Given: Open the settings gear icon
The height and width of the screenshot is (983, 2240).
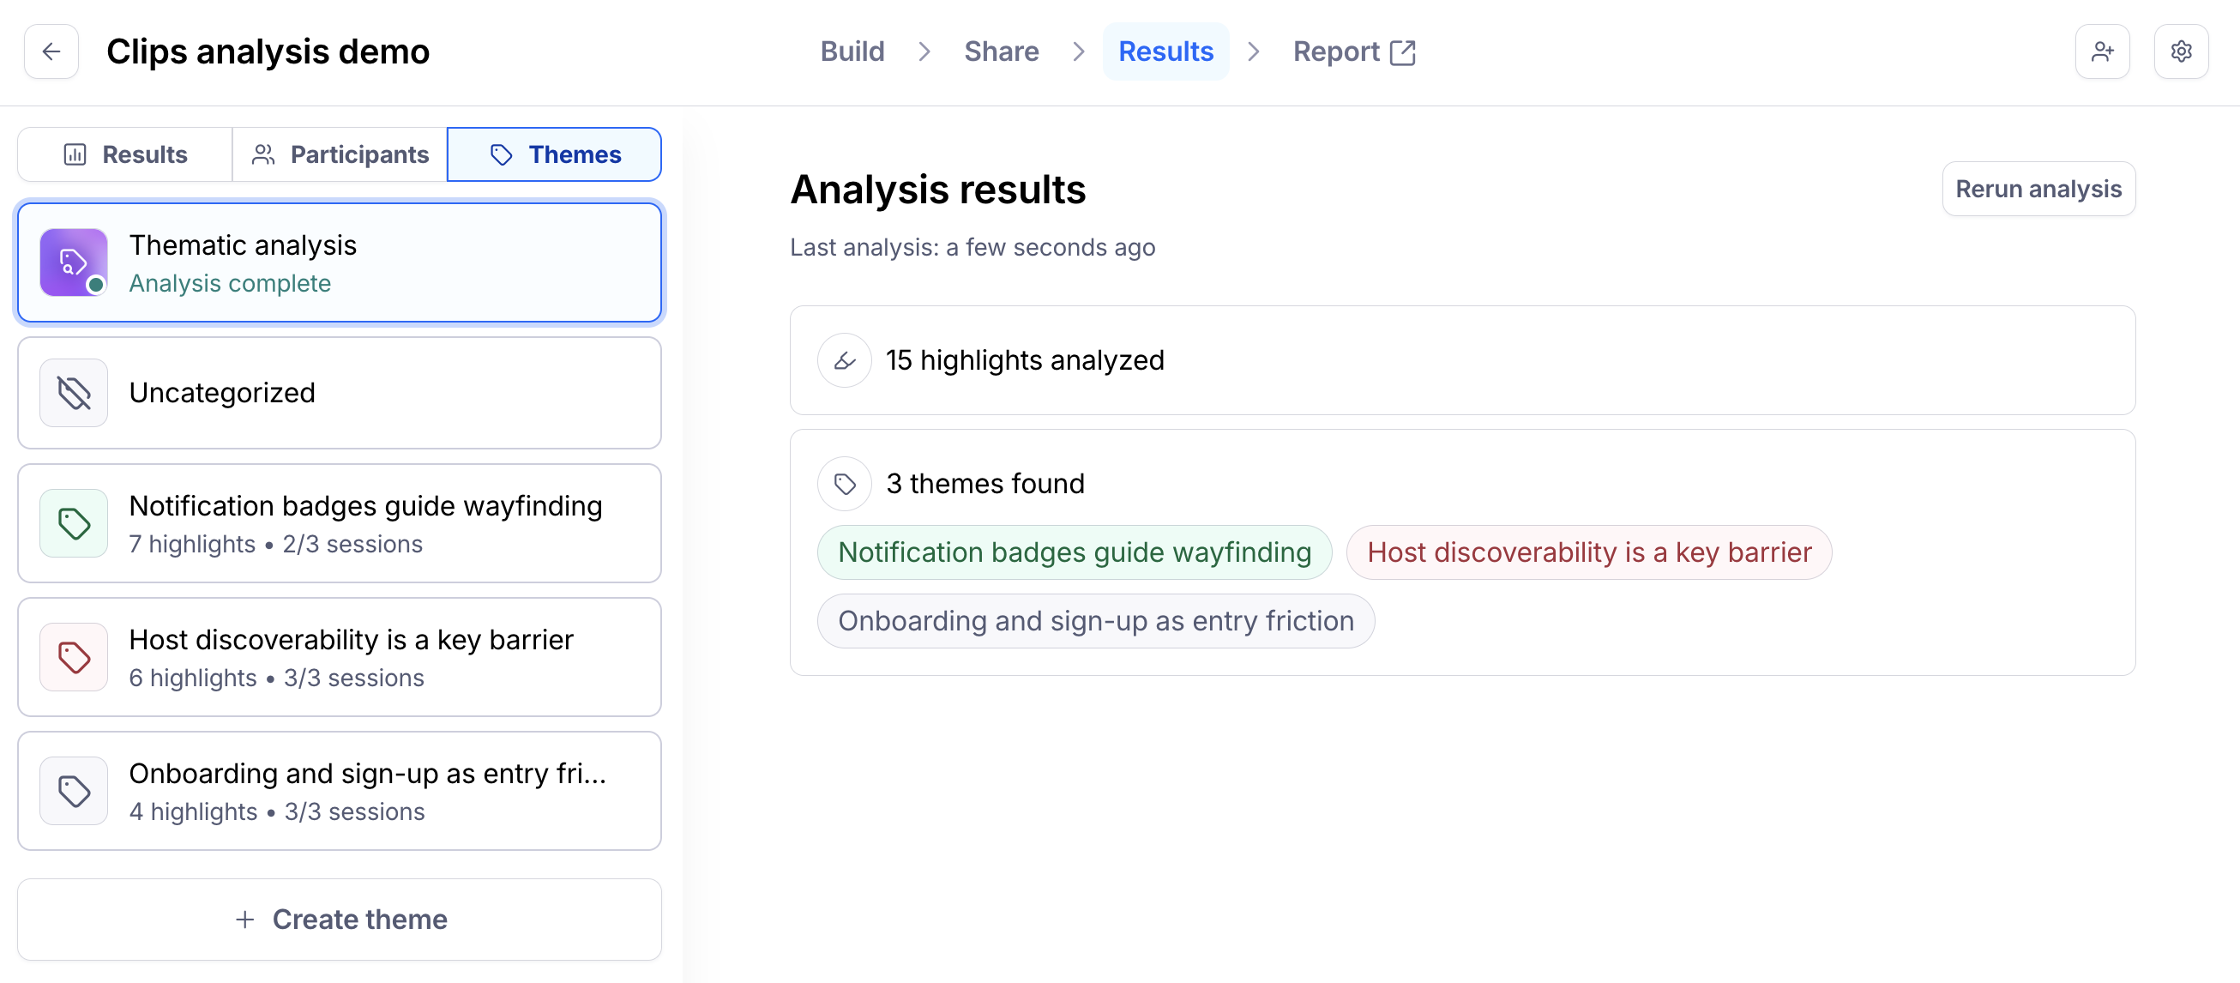Looking at the screenshot, I should point(2180,51).
